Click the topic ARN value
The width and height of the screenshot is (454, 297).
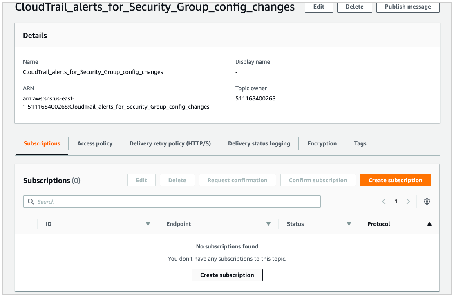point(116,103)
